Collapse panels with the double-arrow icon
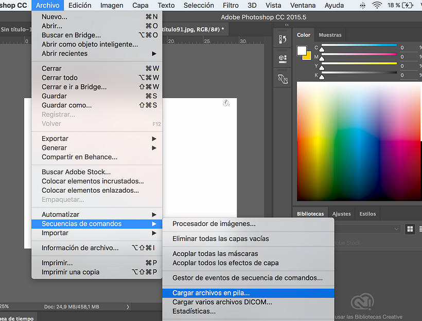 [287, 25]
